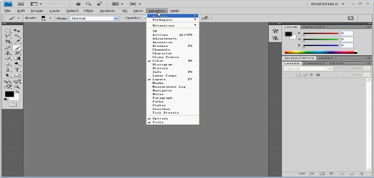The height and width of the screenshot is (178, 374).
Task: Choose Histogram from Window menu
Action: point(172,65)
